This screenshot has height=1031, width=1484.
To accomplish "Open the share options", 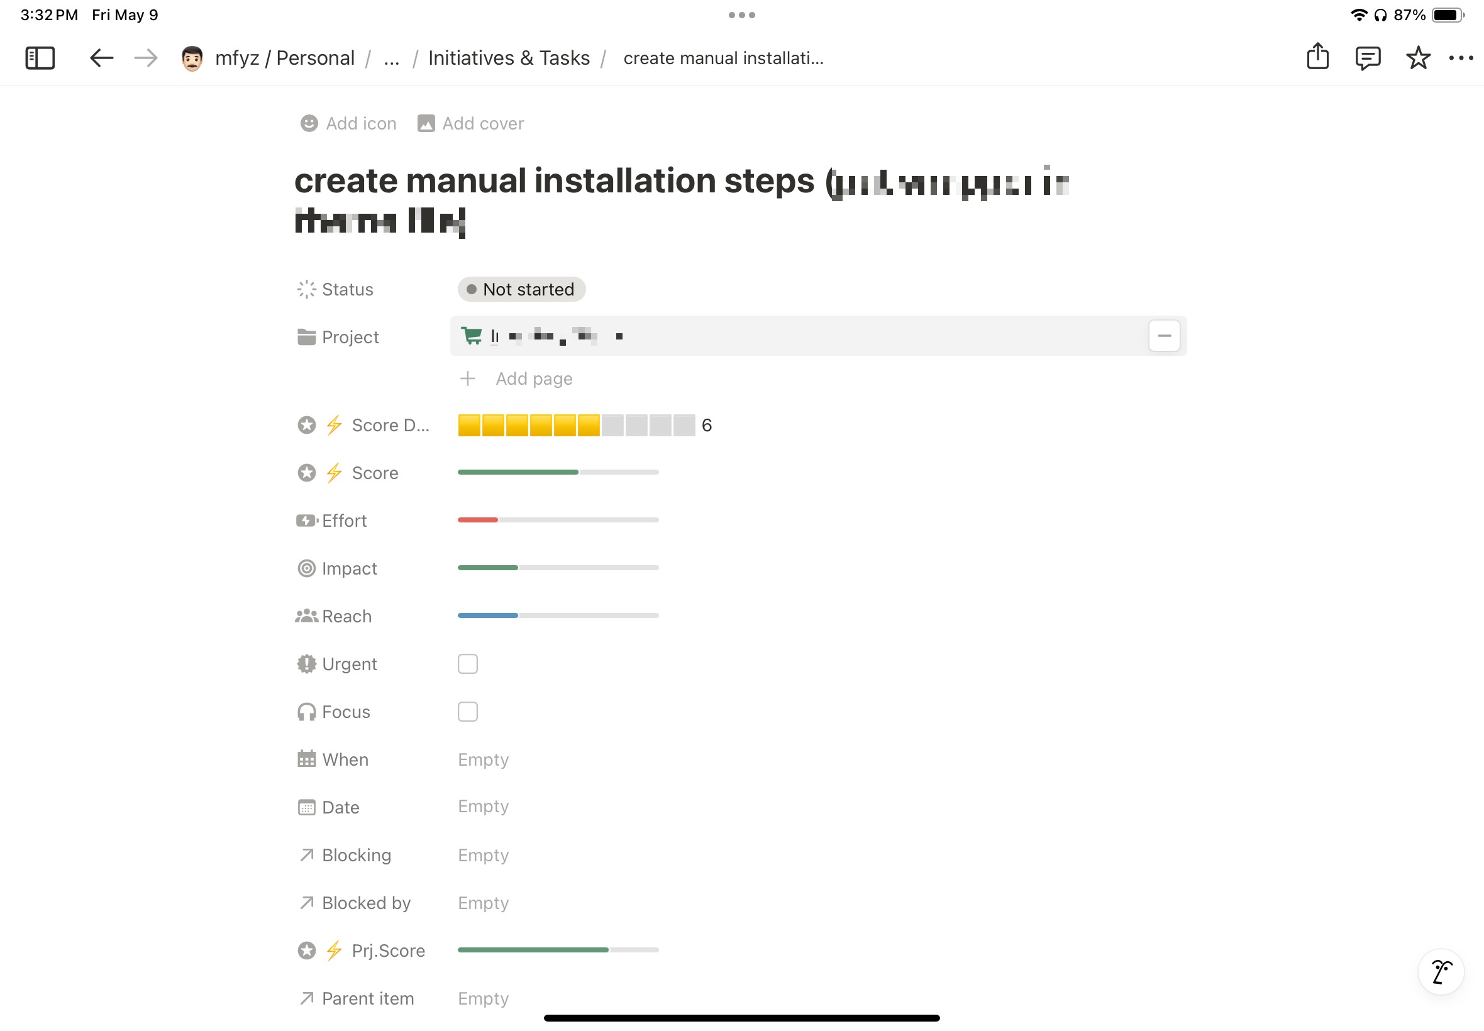I will (x=1318, y=57).
